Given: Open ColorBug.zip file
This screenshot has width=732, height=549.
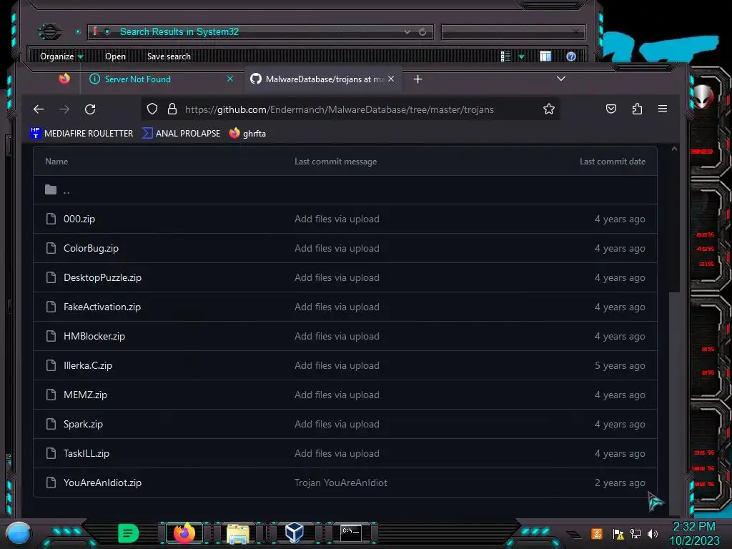Looking at the screenshot, I should pyautogui.click(x=91, y=248).
